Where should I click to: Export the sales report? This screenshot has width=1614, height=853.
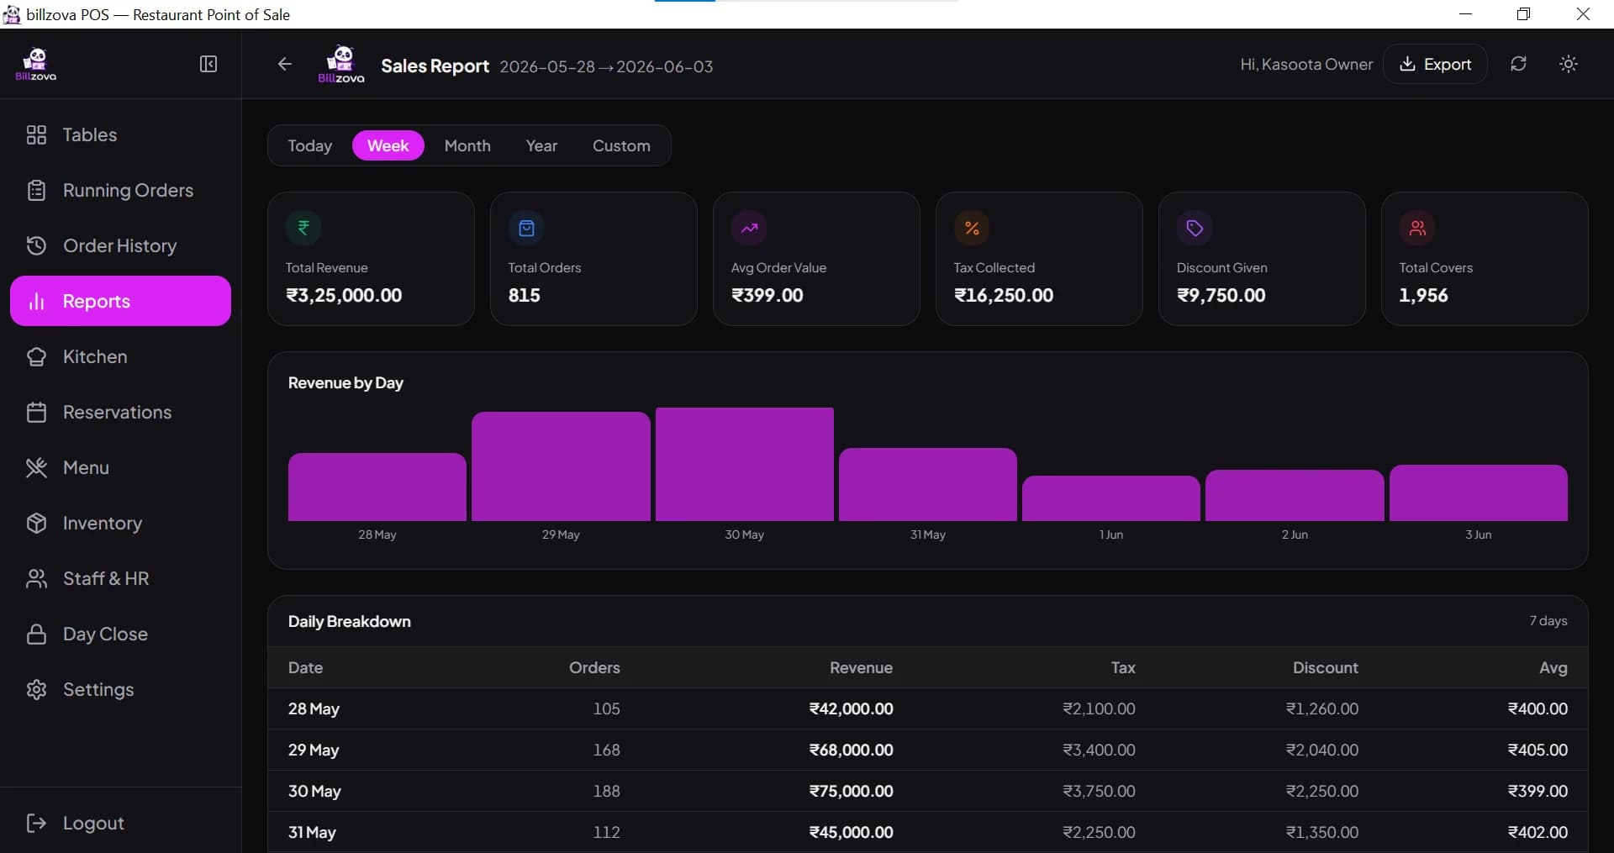click(x=1435, y=64)
